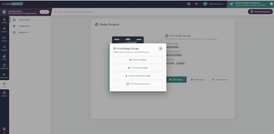Open the Registration sidebar section

tap(4, 76)
